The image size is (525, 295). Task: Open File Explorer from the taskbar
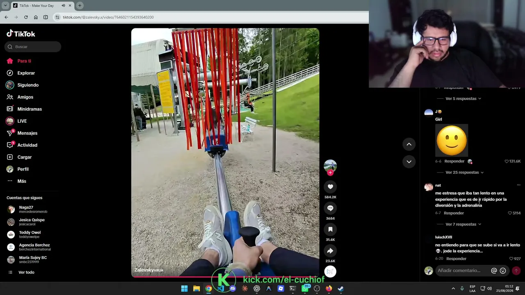[196, 288]
